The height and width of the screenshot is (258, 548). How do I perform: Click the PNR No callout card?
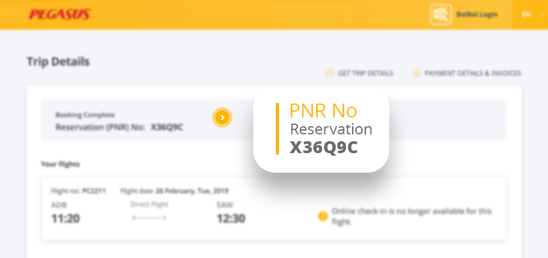321,129
